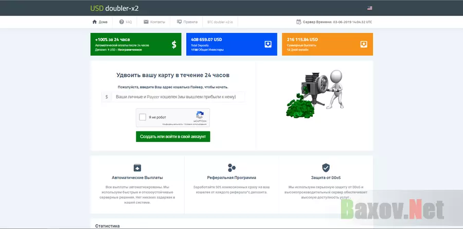Click the download icon on blue deposits card
463x229 pixels.
(x=268, y=44)
